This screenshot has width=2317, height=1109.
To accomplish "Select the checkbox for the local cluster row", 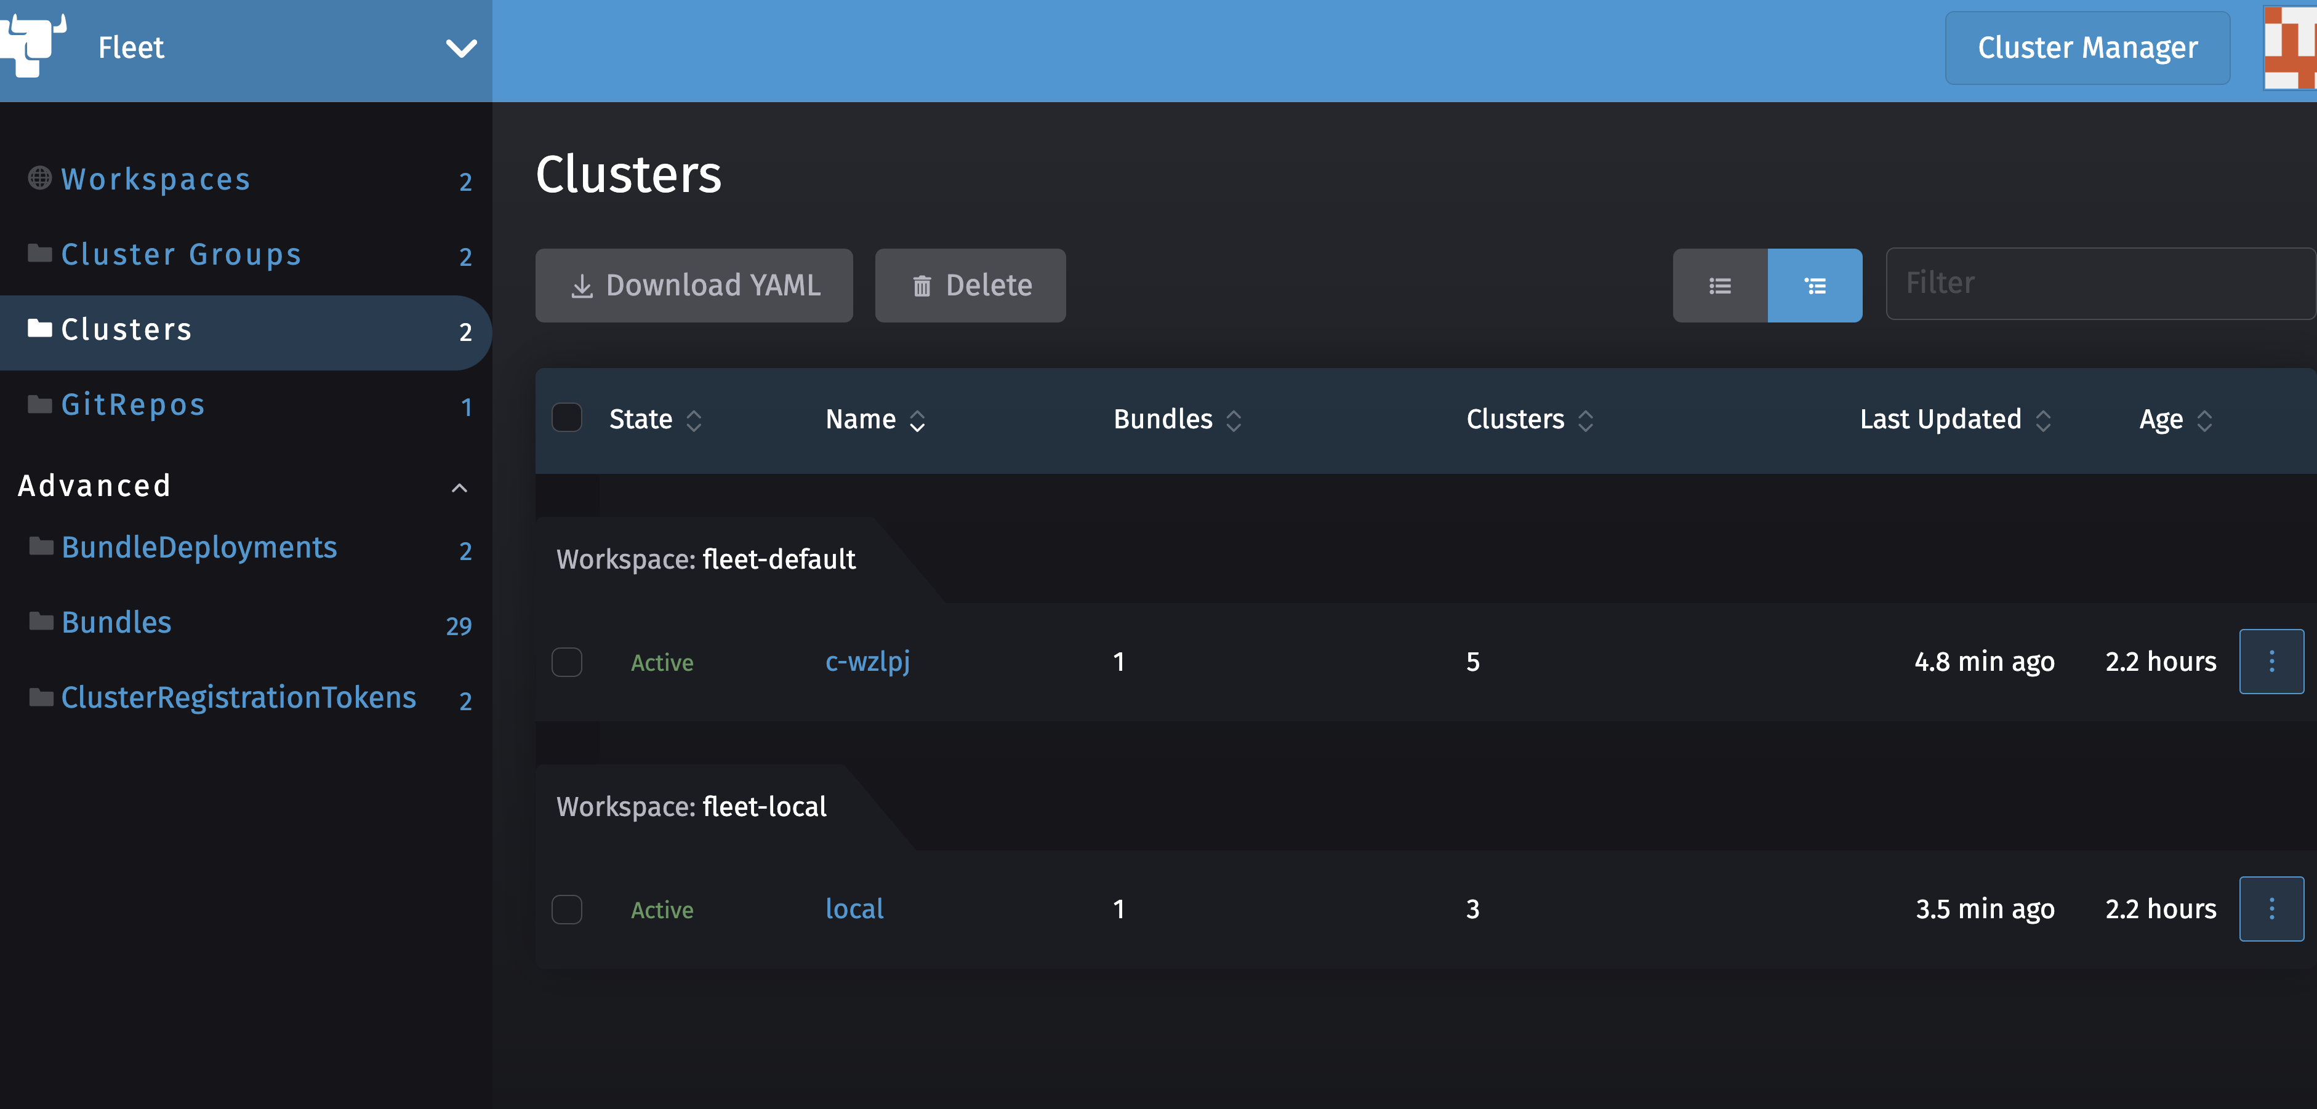I will [x=568, y=910].
